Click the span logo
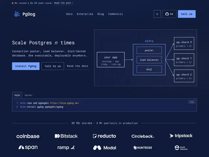 [28, 148]
